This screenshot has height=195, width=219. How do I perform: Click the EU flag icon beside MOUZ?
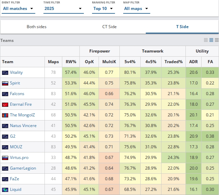[x=5, y=147]
